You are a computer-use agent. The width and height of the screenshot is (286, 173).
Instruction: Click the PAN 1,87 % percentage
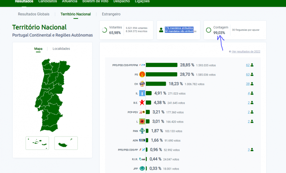[x=157, y=131]
